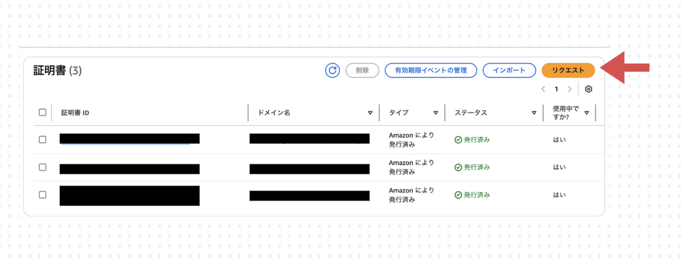Click the インポート button

(509, 70)
